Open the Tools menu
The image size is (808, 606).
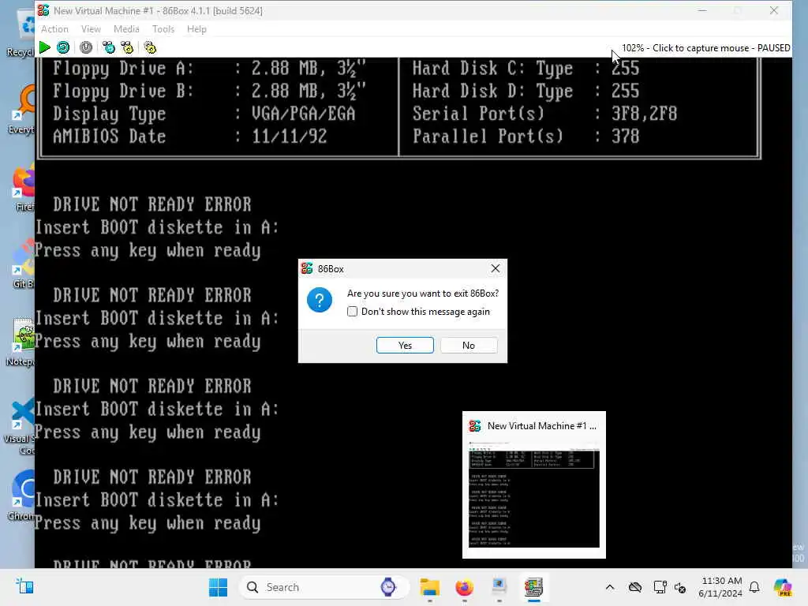pyautogui.click(x=163, y=29)
